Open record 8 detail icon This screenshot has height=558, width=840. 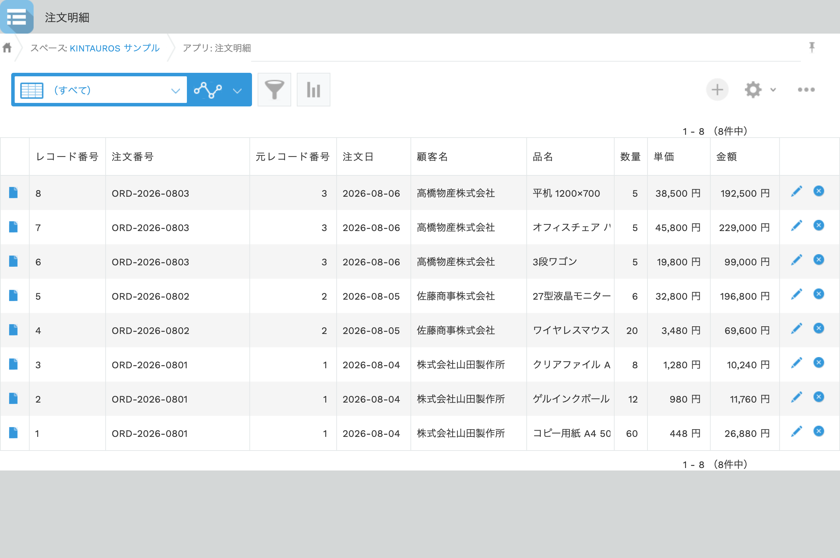click(x=14, y=193)
